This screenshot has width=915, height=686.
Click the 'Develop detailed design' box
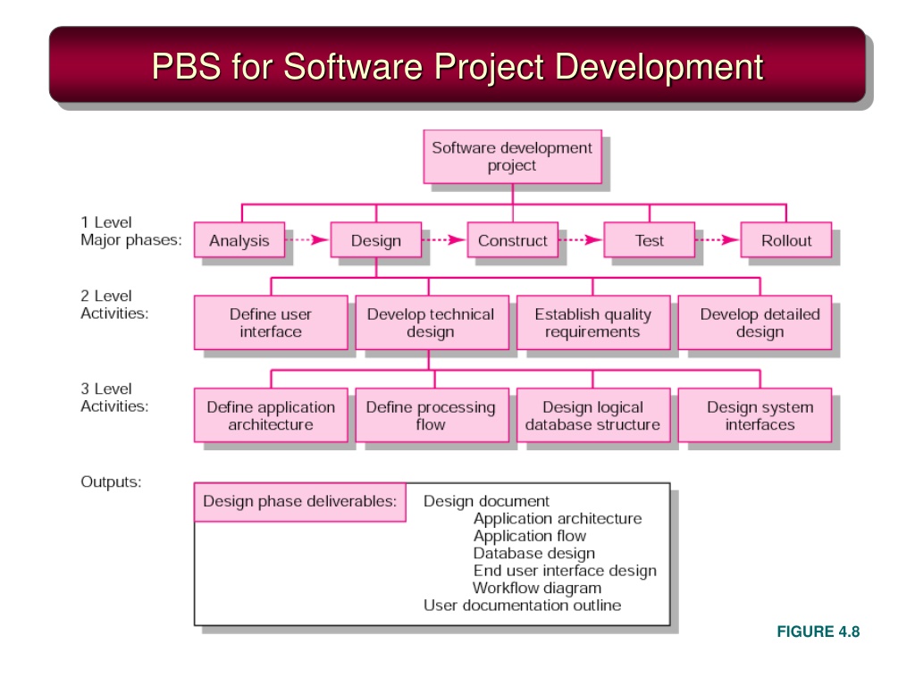point(755,322)
